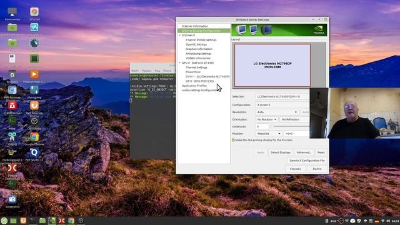Open Graphics Information page
The image size is (400, 225).
click(199, 49)
